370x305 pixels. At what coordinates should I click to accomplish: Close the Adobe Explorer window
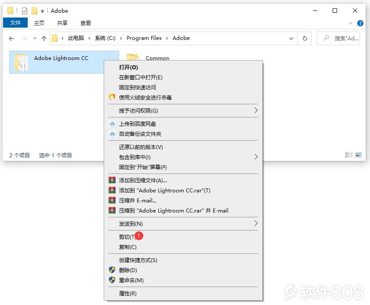click(x=355, y=11)
